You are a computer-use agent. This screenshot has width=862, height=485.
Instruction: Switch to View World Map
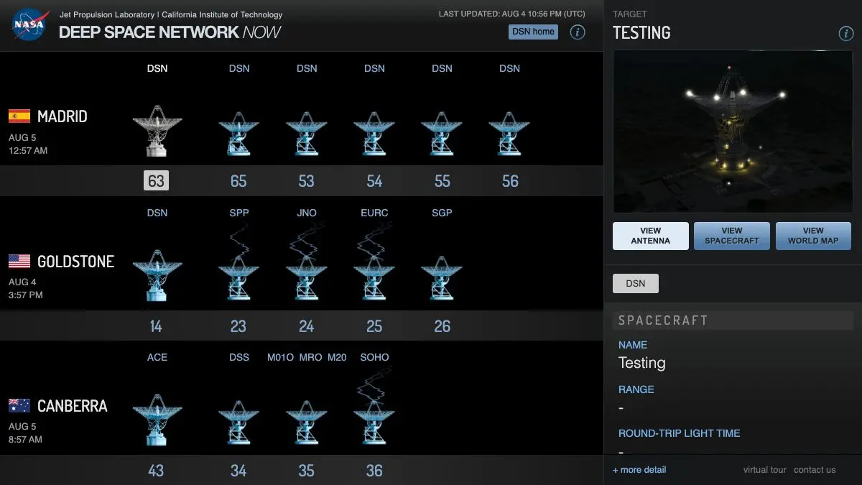[813, 236]
